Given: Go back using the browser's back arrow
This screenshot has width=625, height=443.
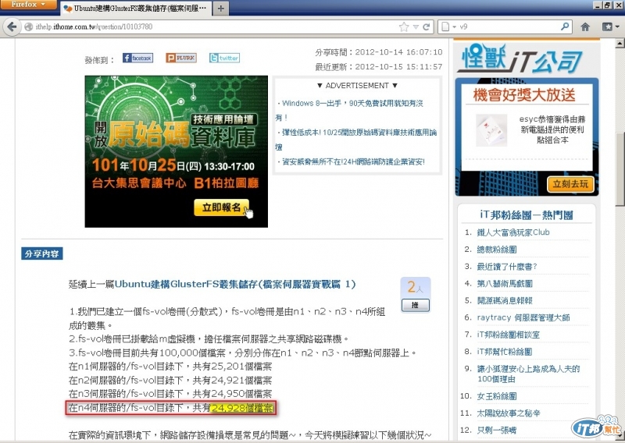Looking at the screenshot, I should point(12,27).
